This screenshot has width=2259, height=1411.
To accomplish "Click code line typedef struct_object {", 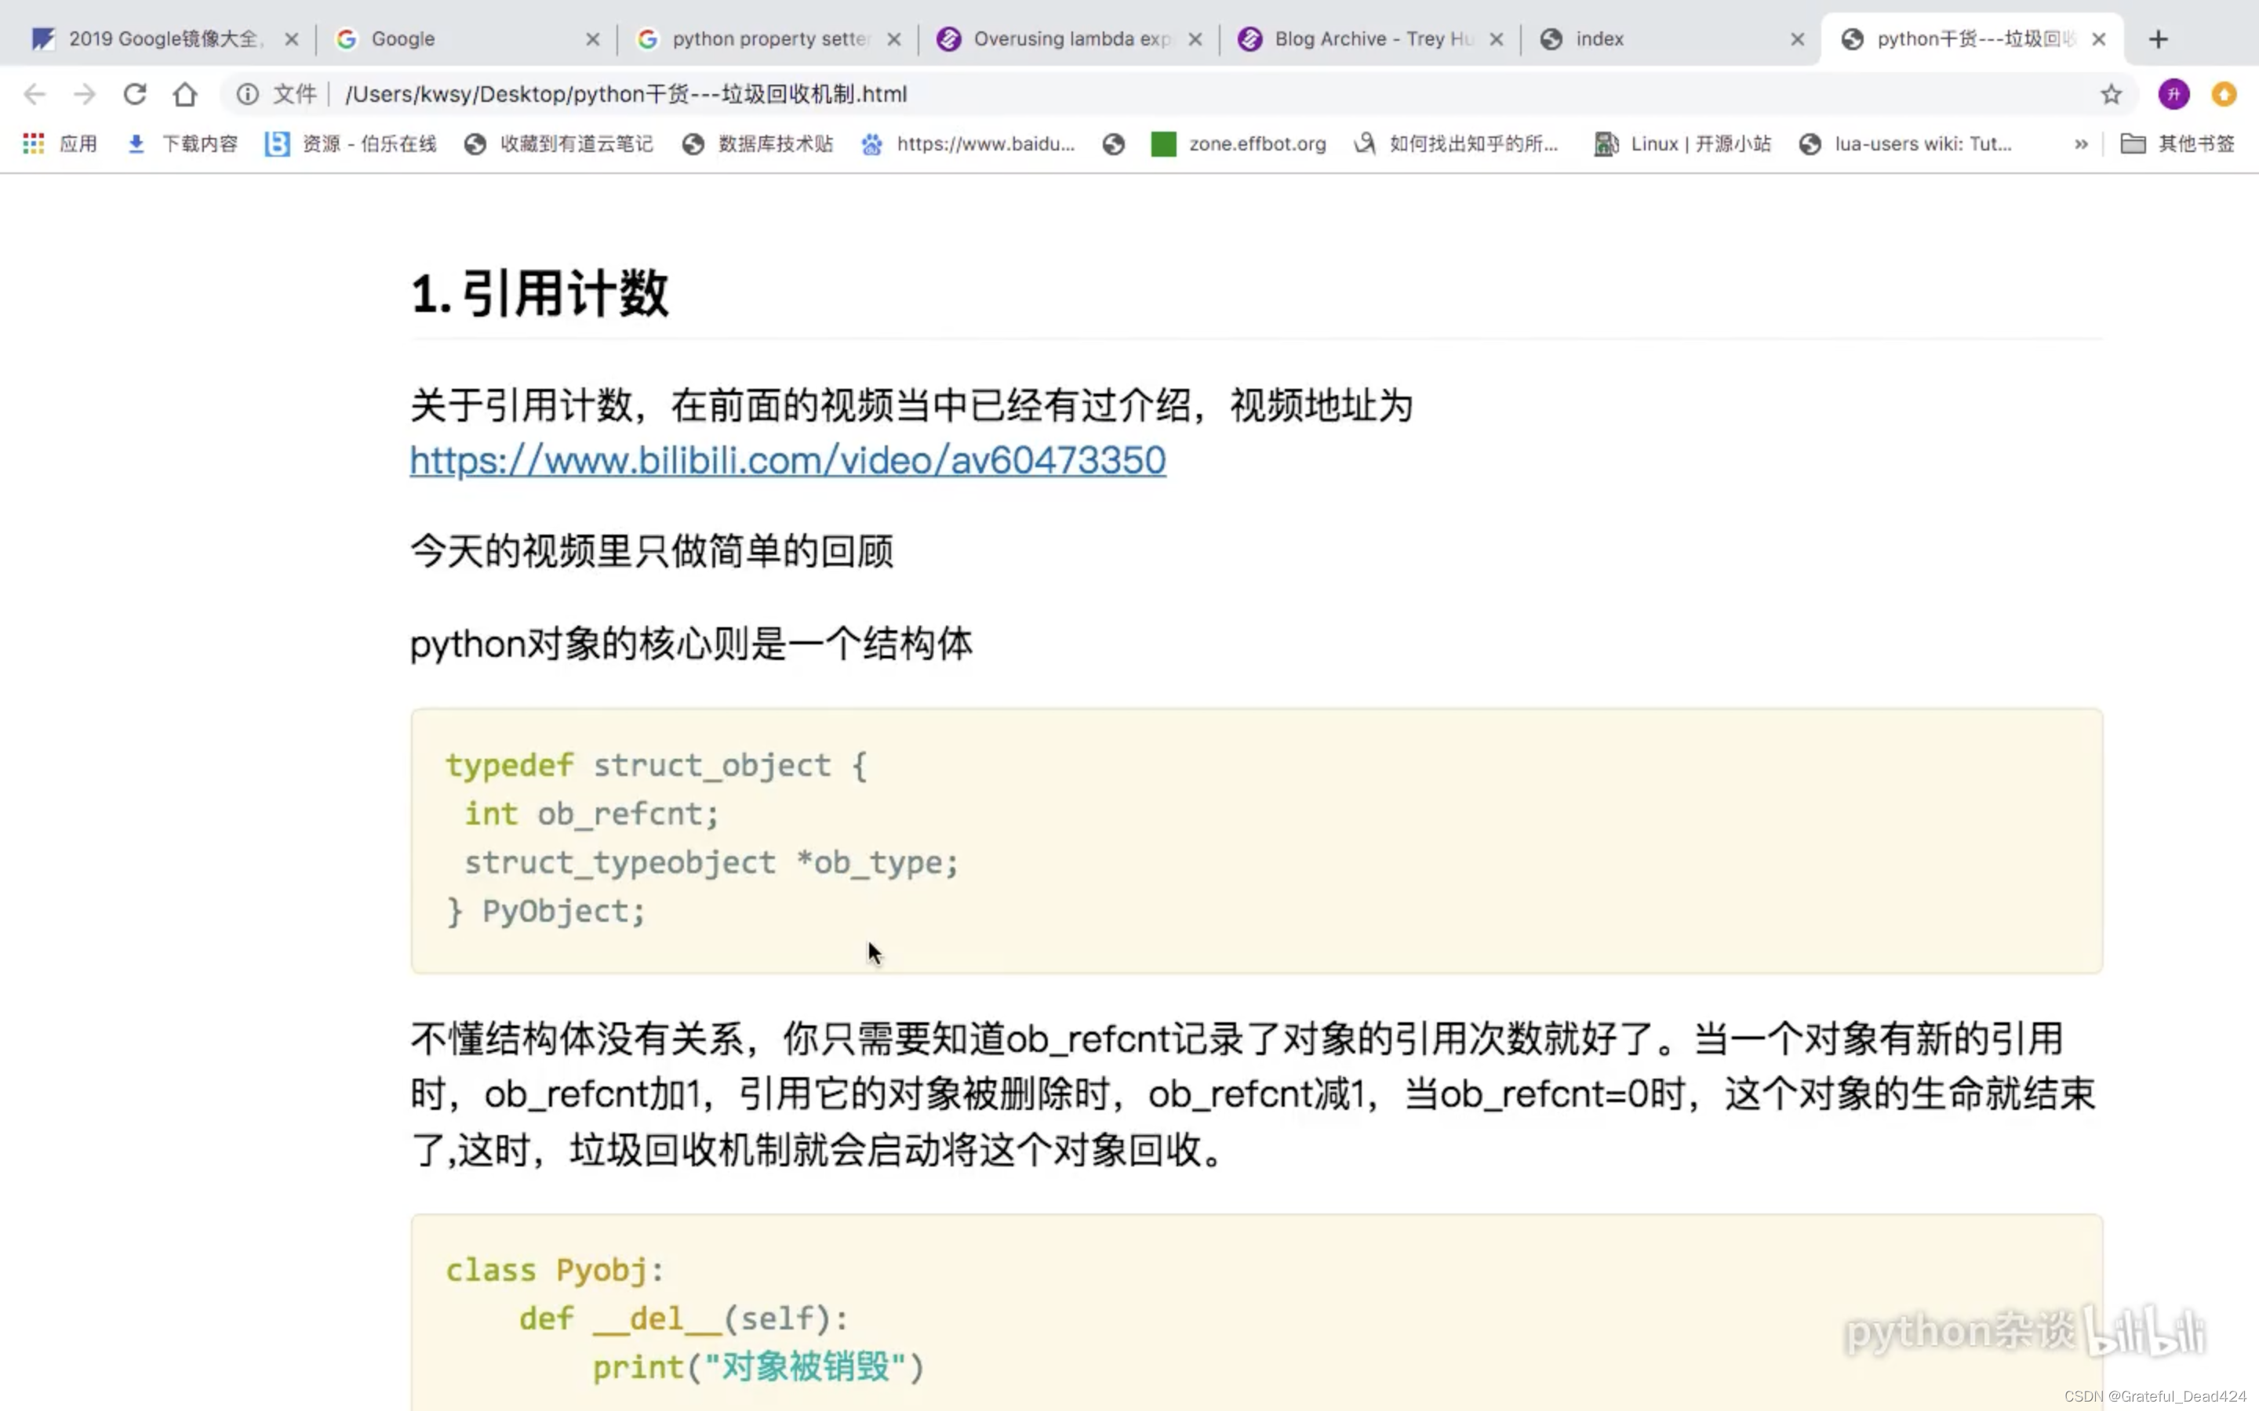I will 657,765.
